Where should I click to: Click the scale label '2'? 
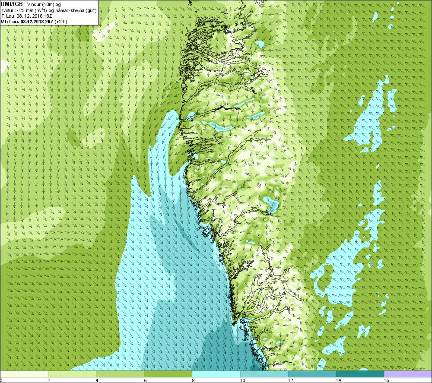(x=49, y=380)
